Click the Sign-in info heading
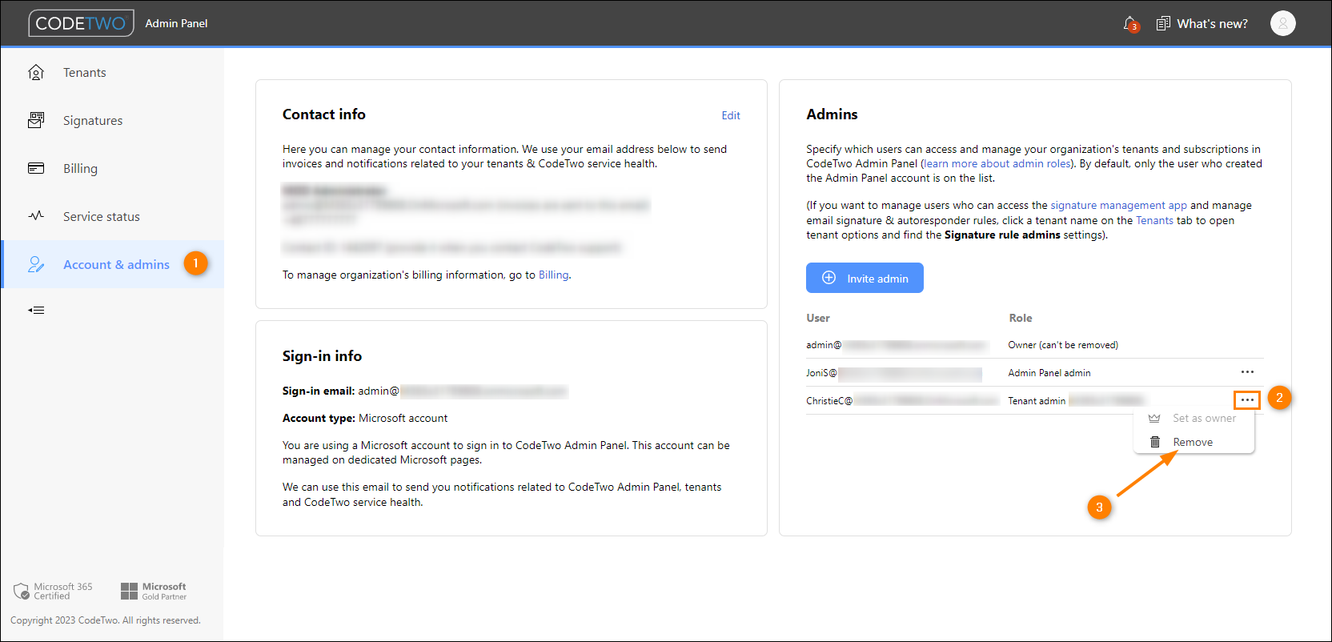This screenshot has height=642, width=1332. [322, 356]
